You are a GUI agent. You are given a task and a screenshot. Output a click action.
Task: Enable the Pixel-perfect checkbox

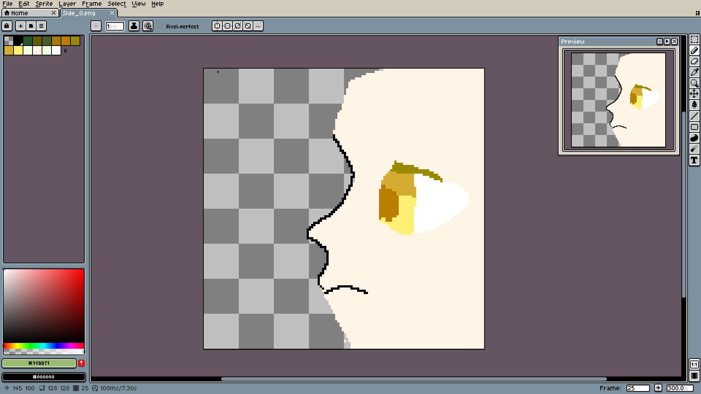(x=160, y=26)
